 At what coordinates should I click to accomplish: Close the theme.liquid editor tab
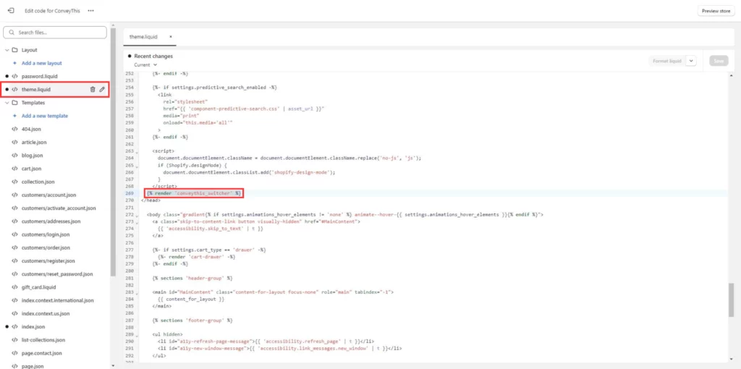coord(171,36)
